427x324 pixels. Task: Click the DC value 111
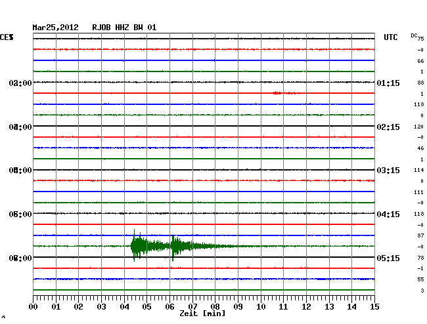click(419, 192)
